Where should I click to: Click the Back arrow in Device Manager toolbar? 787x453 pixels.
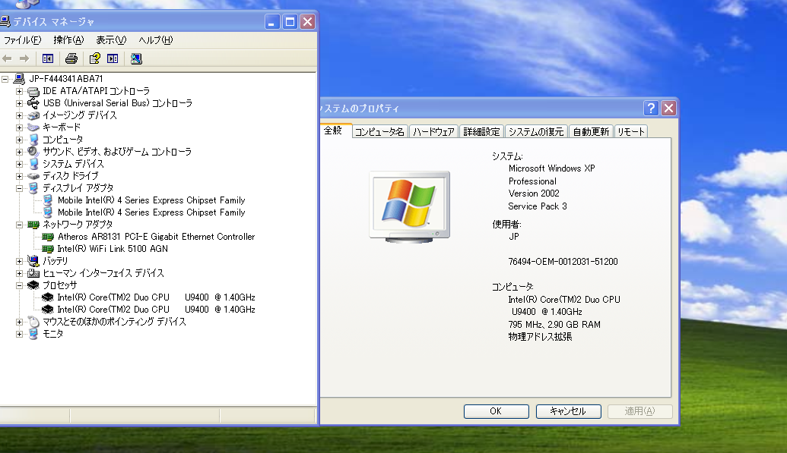[7, 58]
